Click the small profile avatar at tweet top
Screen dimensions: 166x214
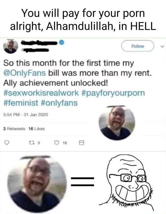(11, 46)
